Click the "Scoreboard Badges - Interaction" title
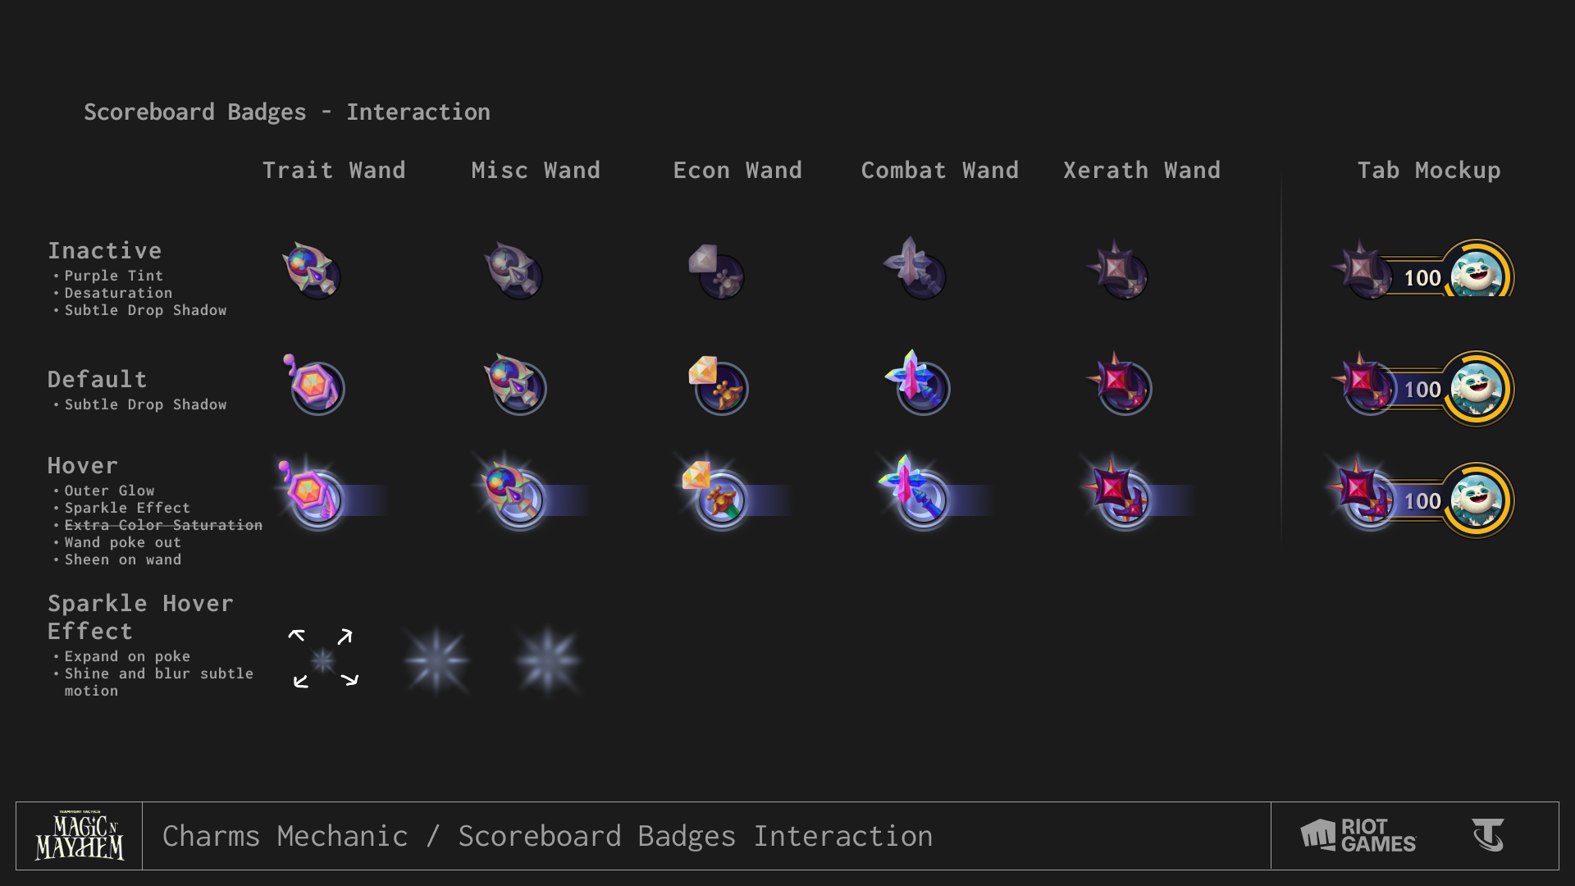 click(287, 112)
